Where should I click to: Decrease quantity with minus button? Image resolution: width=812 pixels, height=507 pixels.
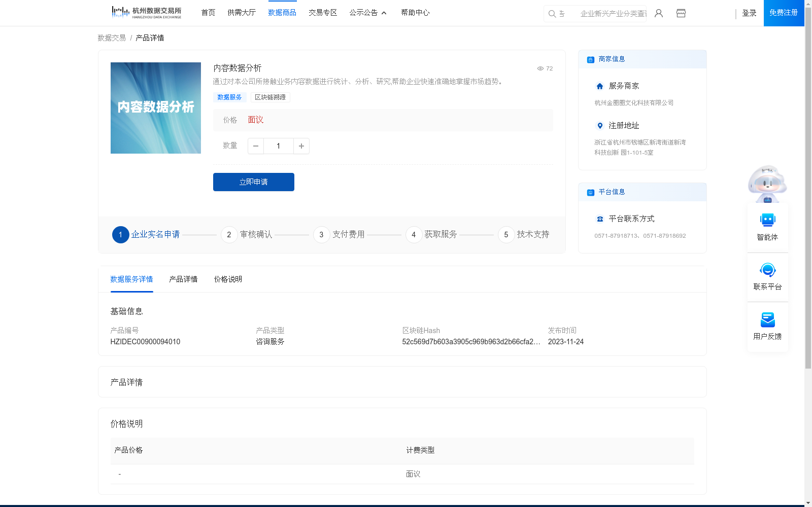coord(256,146)
